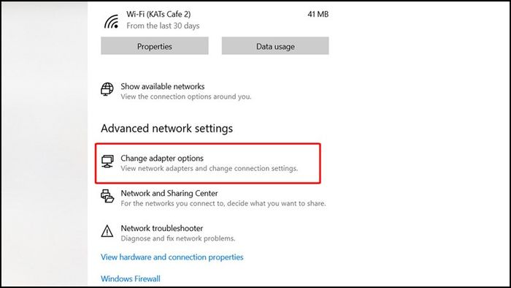Click the Change adapter options monitor icon
This screenshot has width=511, height=288.
pos(107,162)
